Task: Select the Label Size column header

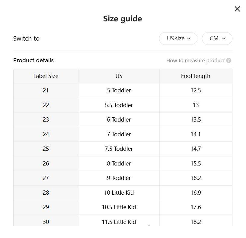Action: (46, 76)
